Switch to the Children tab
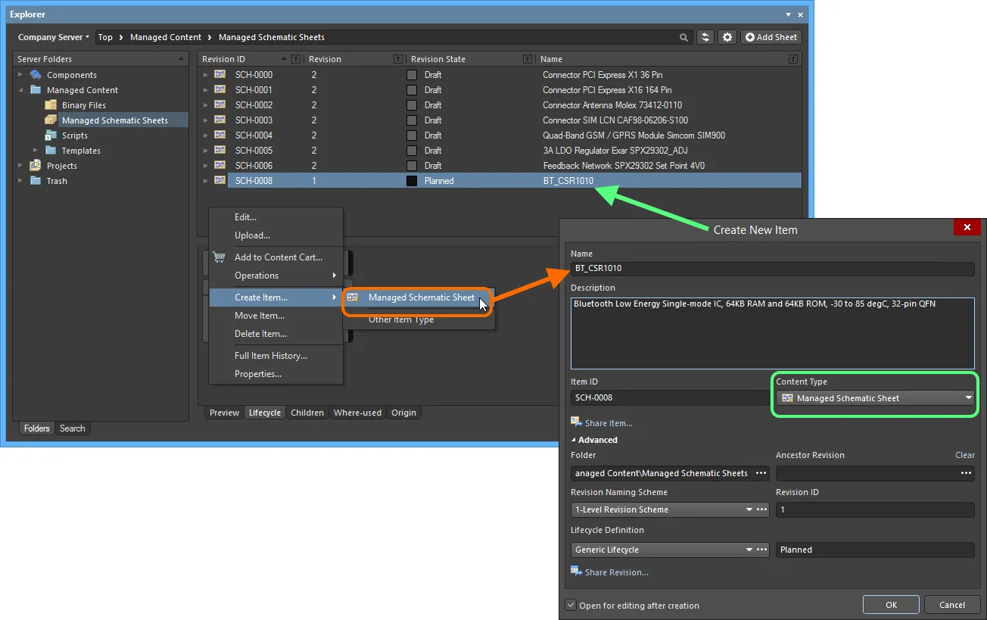The width and height of the screenshot is (987, 620). point(307,413)
